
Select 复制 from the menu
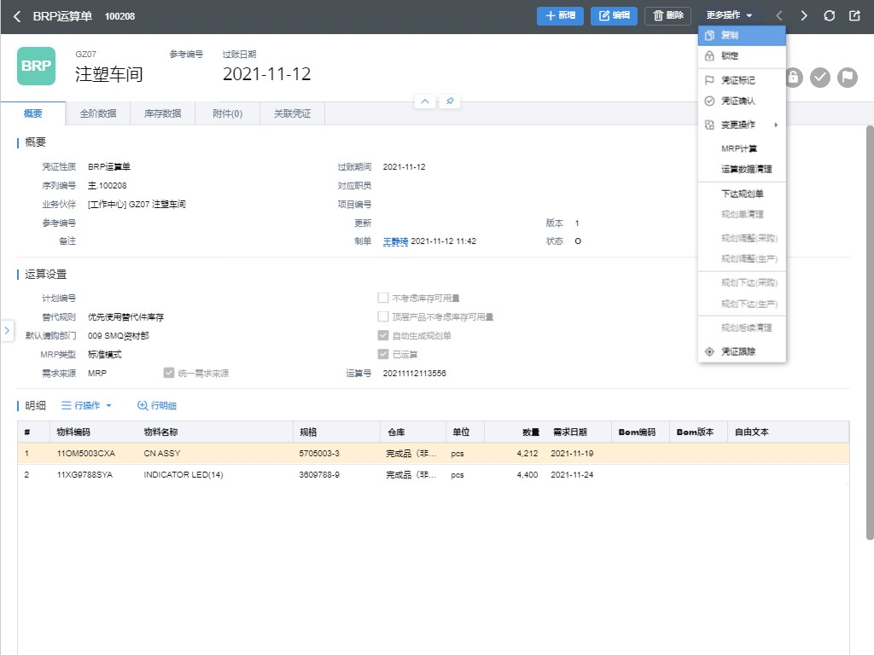pyautogui.click(x=742, y=35)
